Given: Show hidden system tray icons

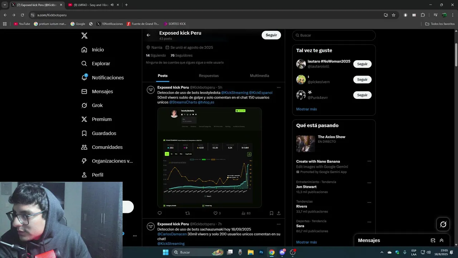Looking at the screenshot, I should [x=382, y=252].
